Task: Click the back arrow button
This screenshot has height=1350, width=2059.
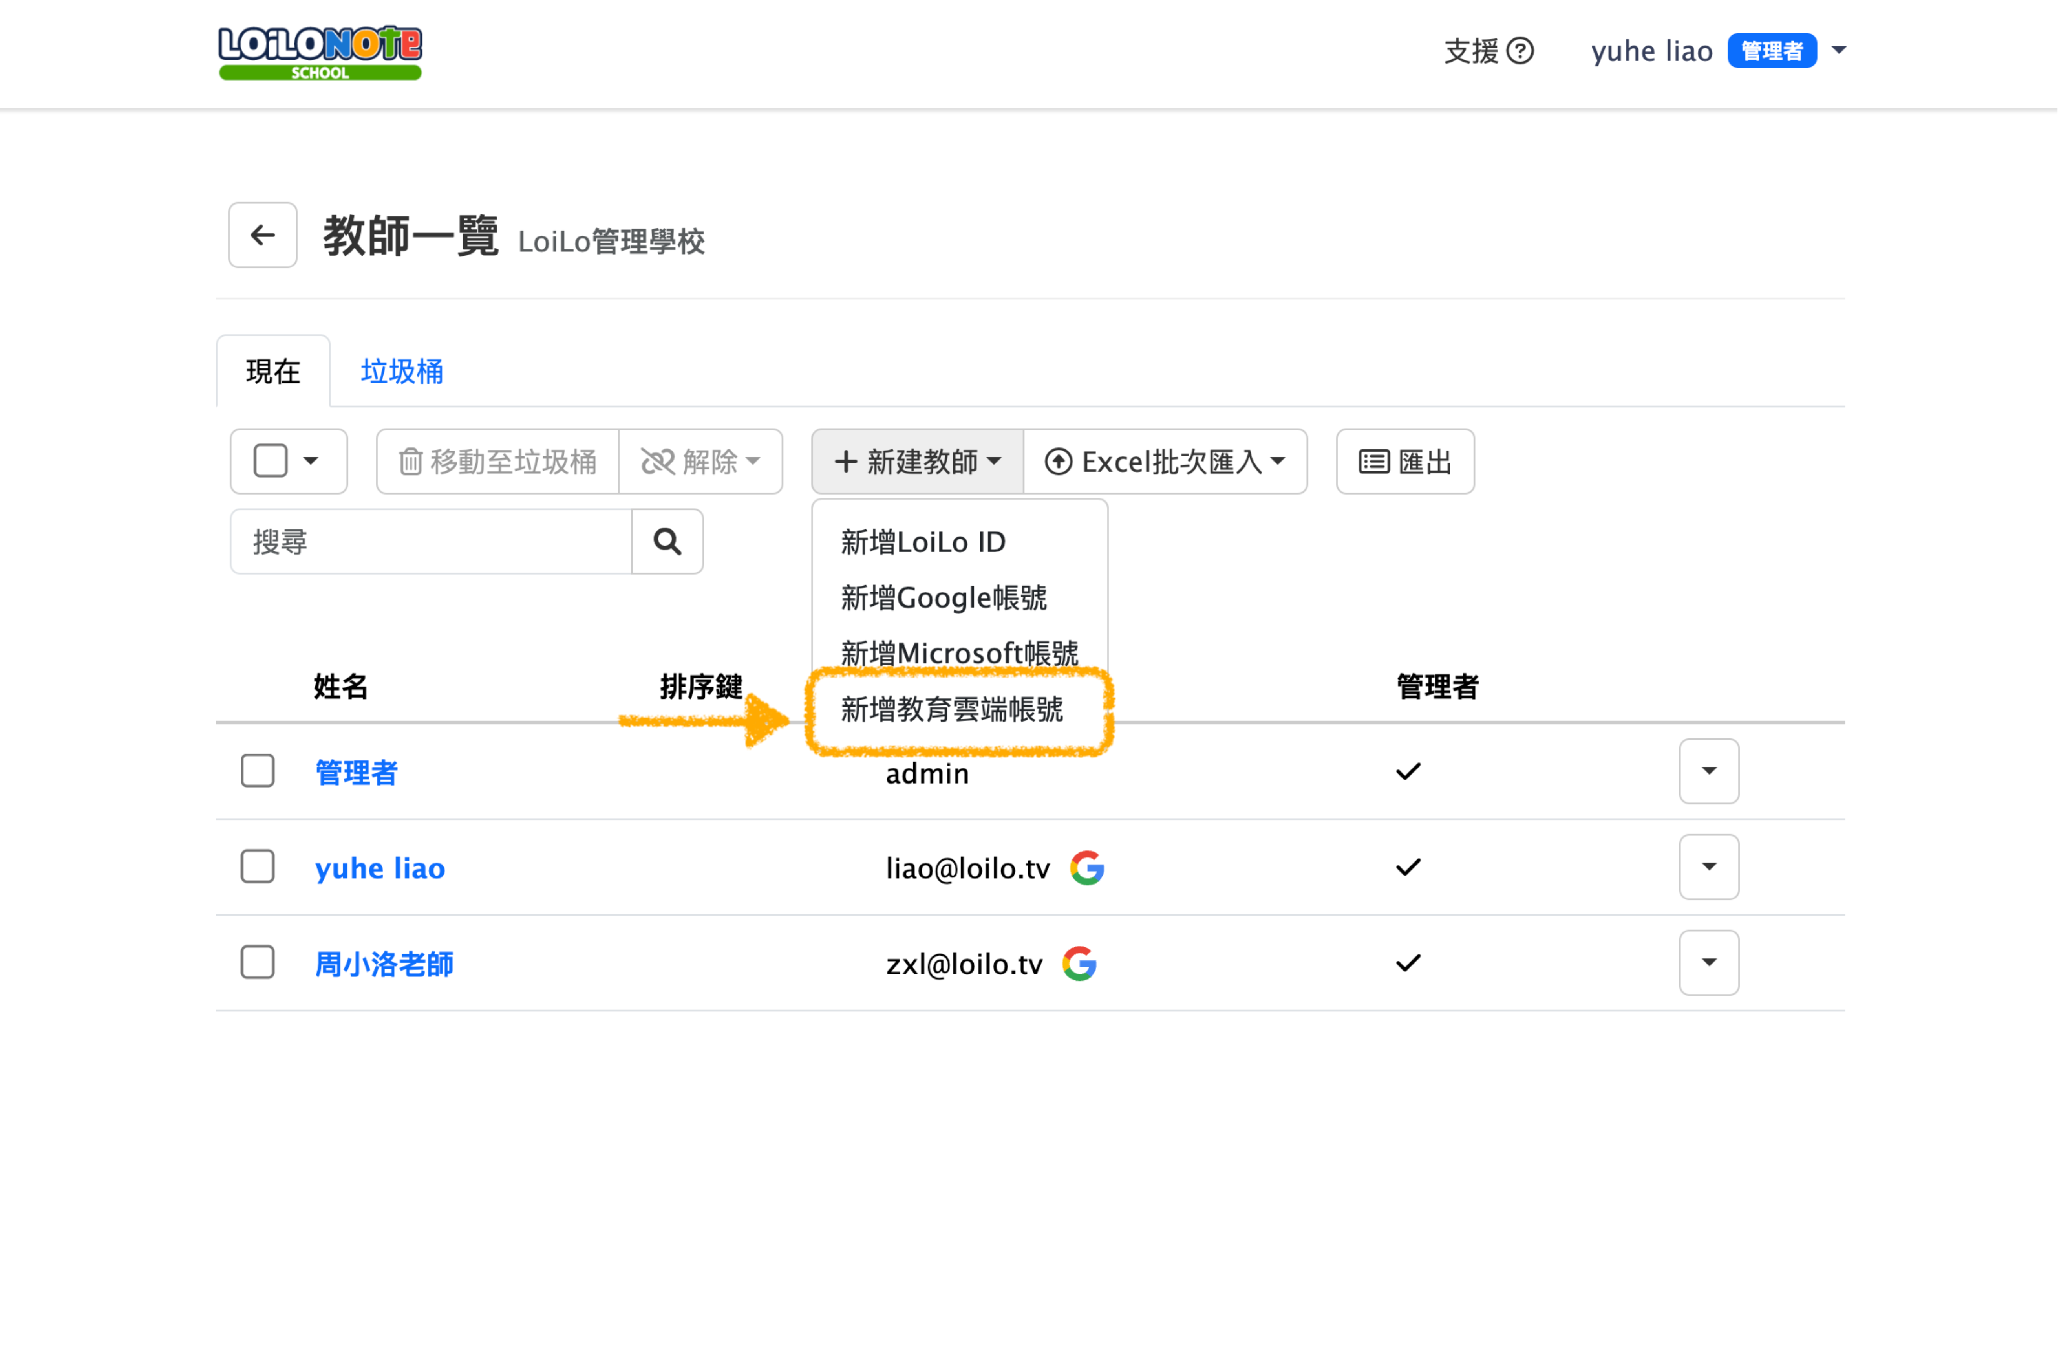Action: 262,235
